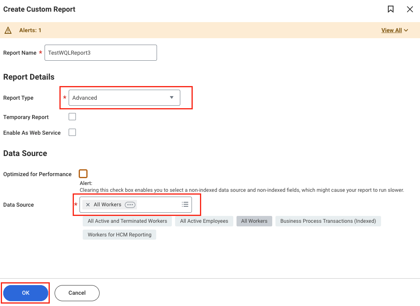Click the View All link in the alert bar
The height and width of the screenshot is (306, 420).
click(x=391, y=30)
